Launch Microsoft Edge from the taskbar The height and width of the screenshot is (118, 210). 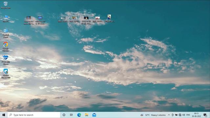point(79,115)
